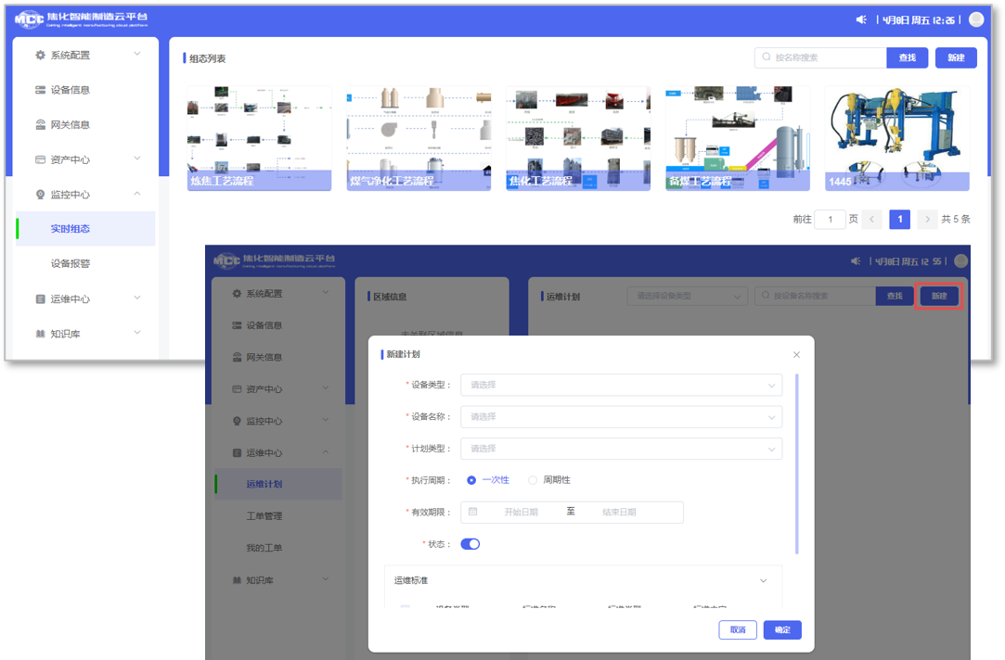Click the 系统配置 gear icon in top sidebar
Image resolution: width=1005 pixels, height=660 pixels.
coord(40,55)
